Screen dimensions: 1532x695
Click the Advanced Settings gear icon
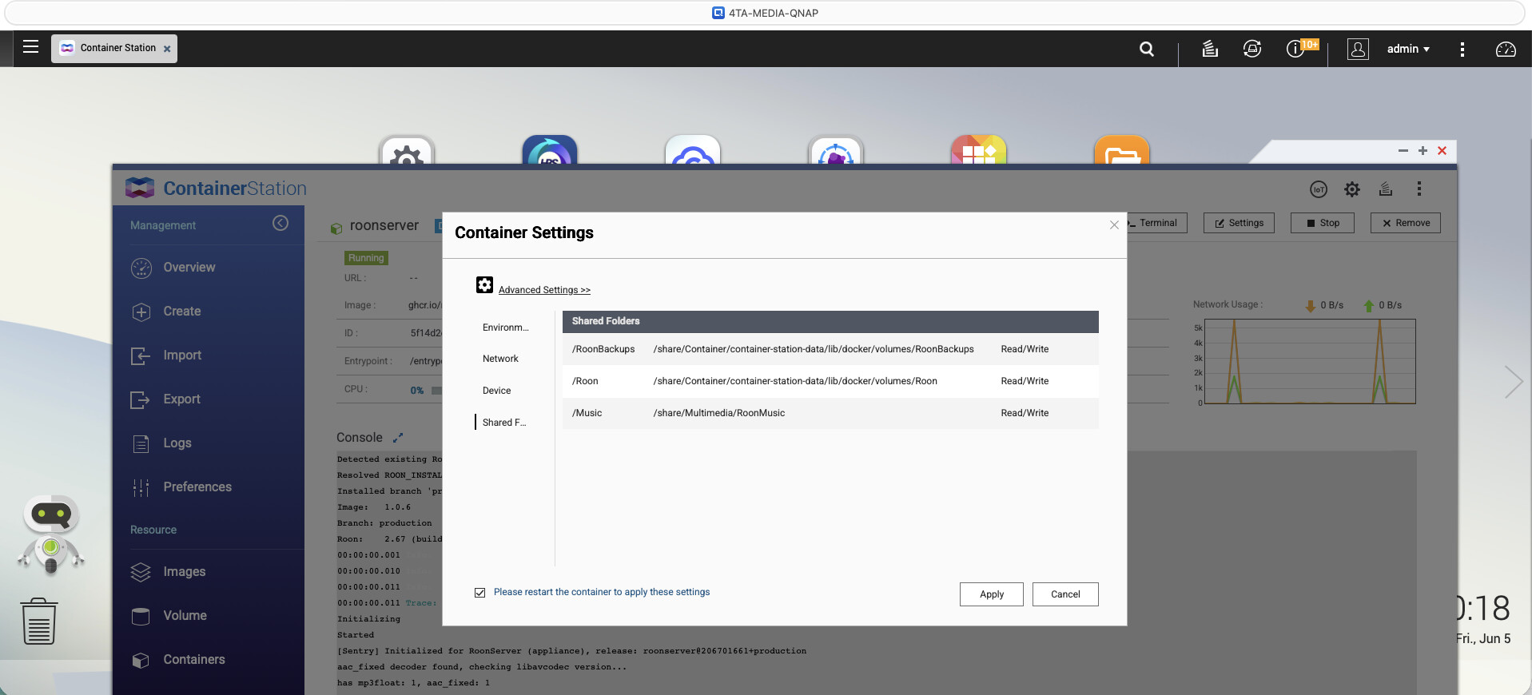pyautogui.click(x=484, y=285)
